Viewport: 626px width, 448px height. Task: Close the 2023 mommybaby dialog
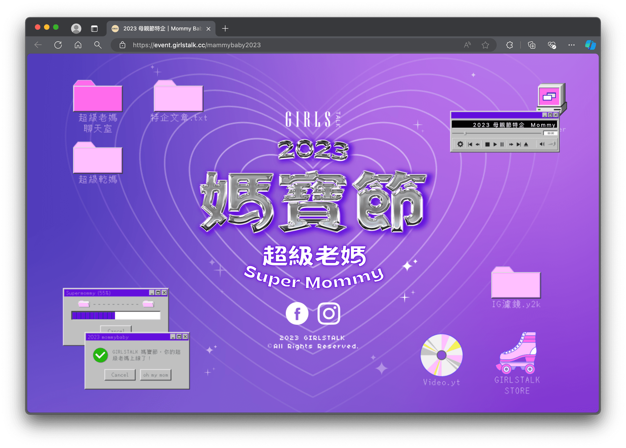[185, 337]
